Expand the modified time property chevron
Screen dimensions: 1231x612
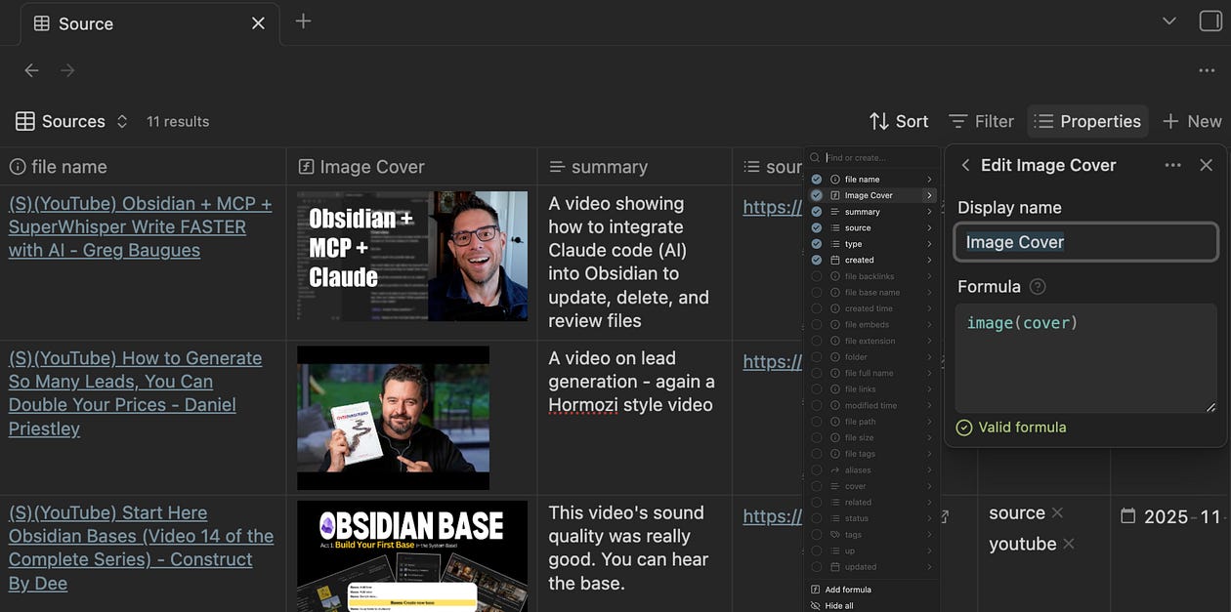click(929, 405)
